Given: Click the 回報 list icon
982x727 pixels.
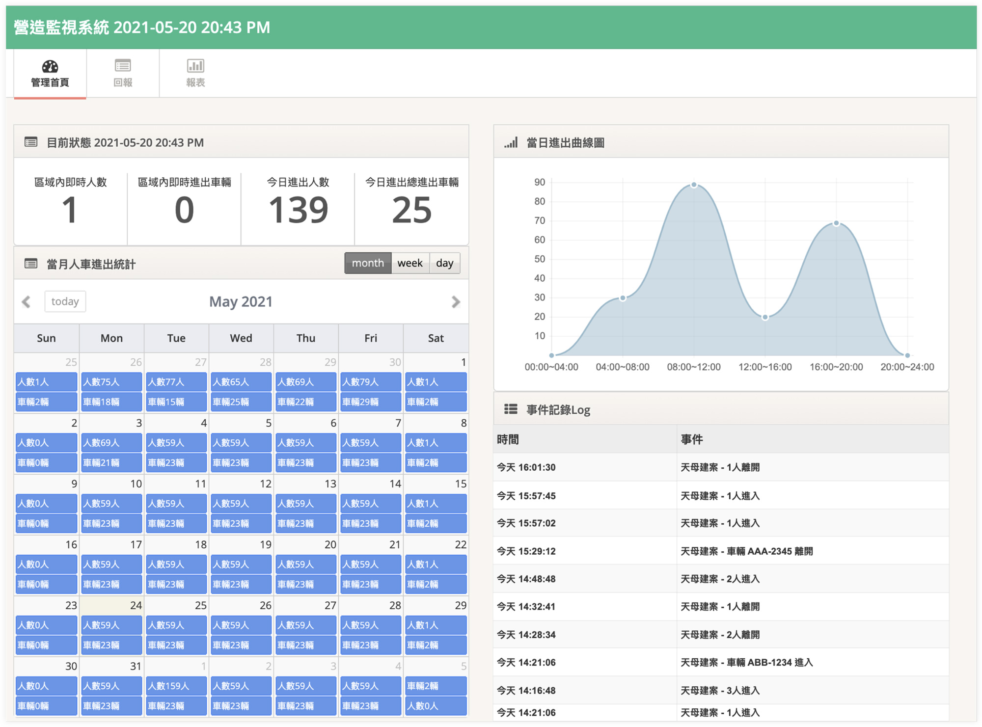Looking at the screenshot, I should point(123,65).
